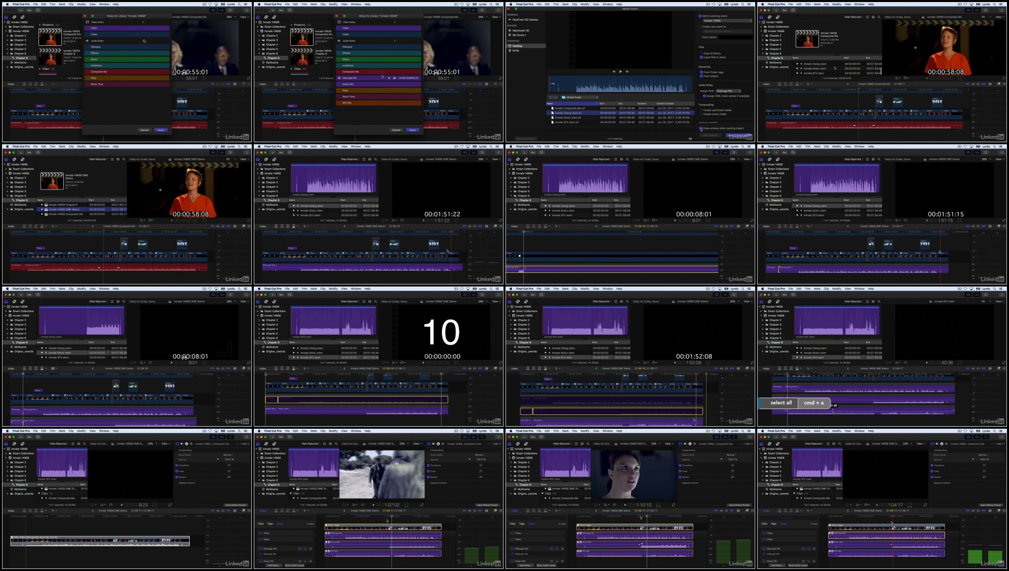Disable Close window after starting import
This screenshot has width=1009, height=571.
click(x=701, y=128)
